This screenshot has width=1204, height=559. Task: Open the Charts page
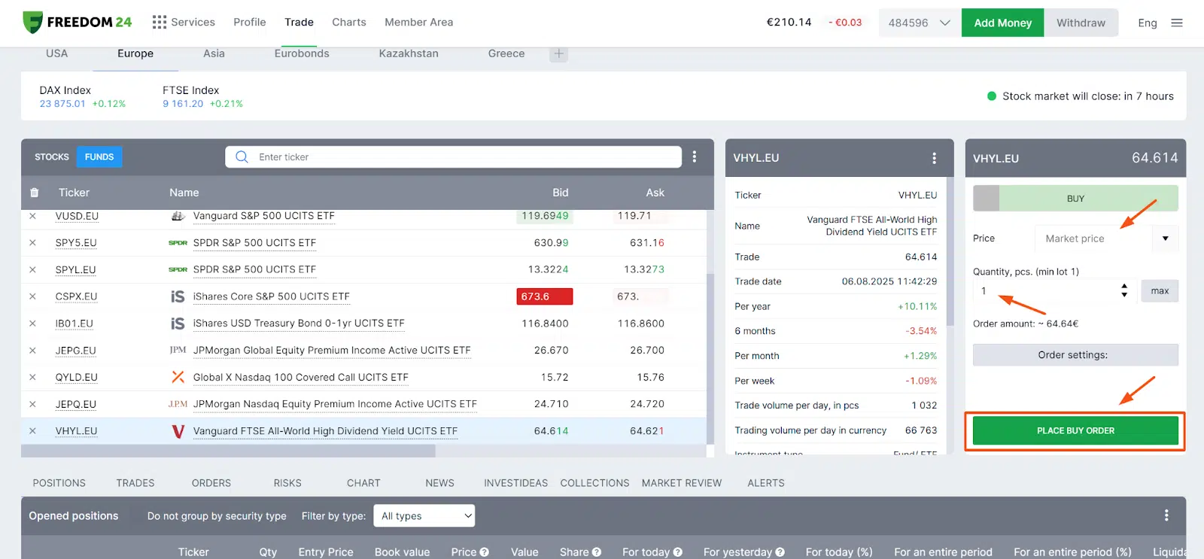[349, 23]
